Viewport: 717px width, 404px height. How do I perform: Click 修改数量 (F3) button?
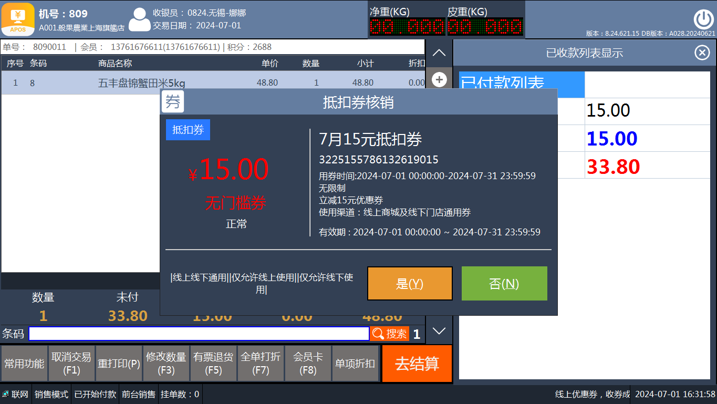[166, 364]
